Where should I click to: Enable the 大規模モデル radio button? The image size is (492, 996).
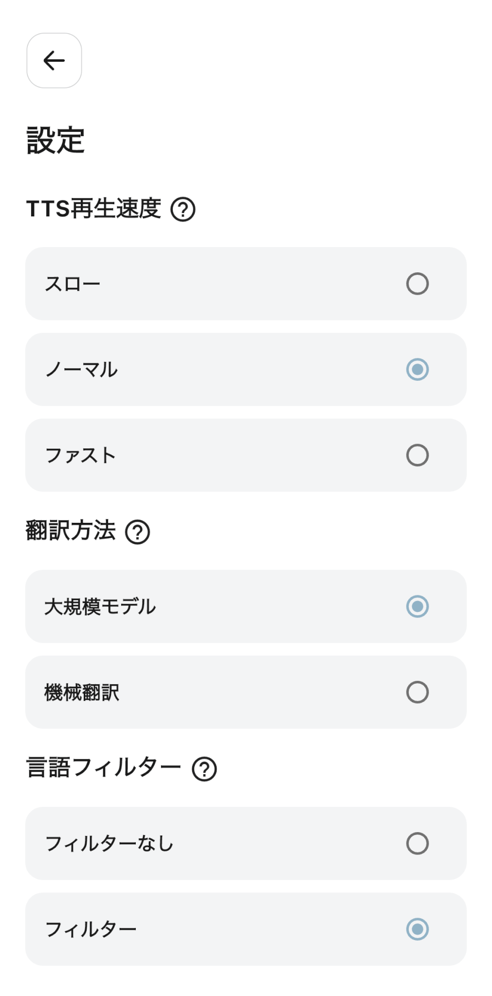pos(417,606)
